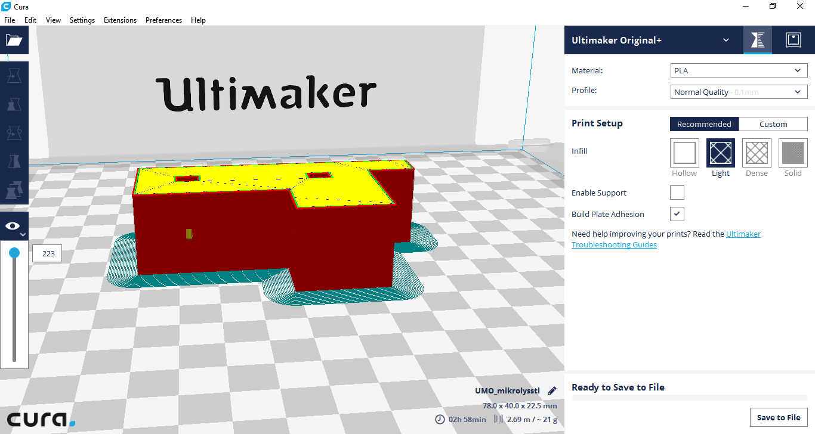
Task: Select the Per Model Settings tool
Action: [x=14, y=190]
